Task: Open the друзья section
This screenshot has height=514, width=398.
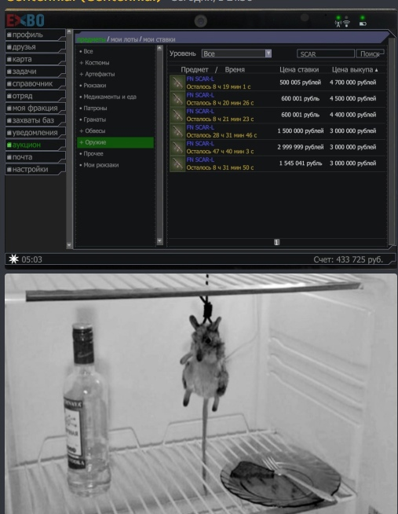Action: [35, 47]
